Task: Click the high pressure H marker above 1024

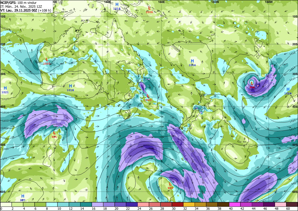Action: coord(288,89)
